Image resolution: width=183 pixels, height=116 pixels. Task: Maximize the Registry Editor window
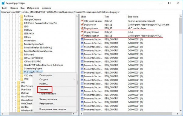point(169,3)
